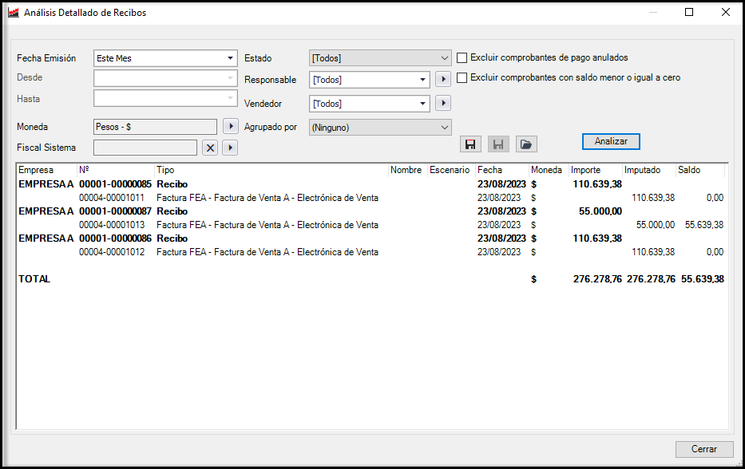Viewport: 745px width, 469px height.
Task: Sort by the Empresa column header
Action: (46, 170)
